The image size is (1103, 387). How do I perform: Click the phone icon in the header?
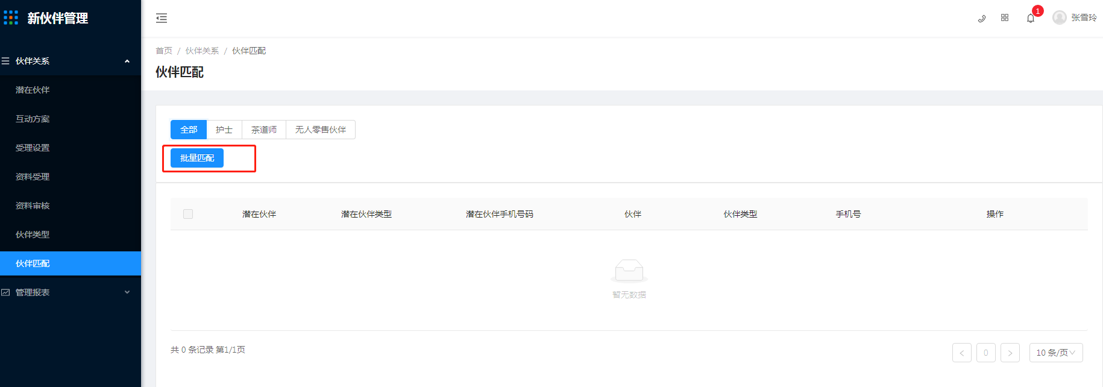click(982, 18)
